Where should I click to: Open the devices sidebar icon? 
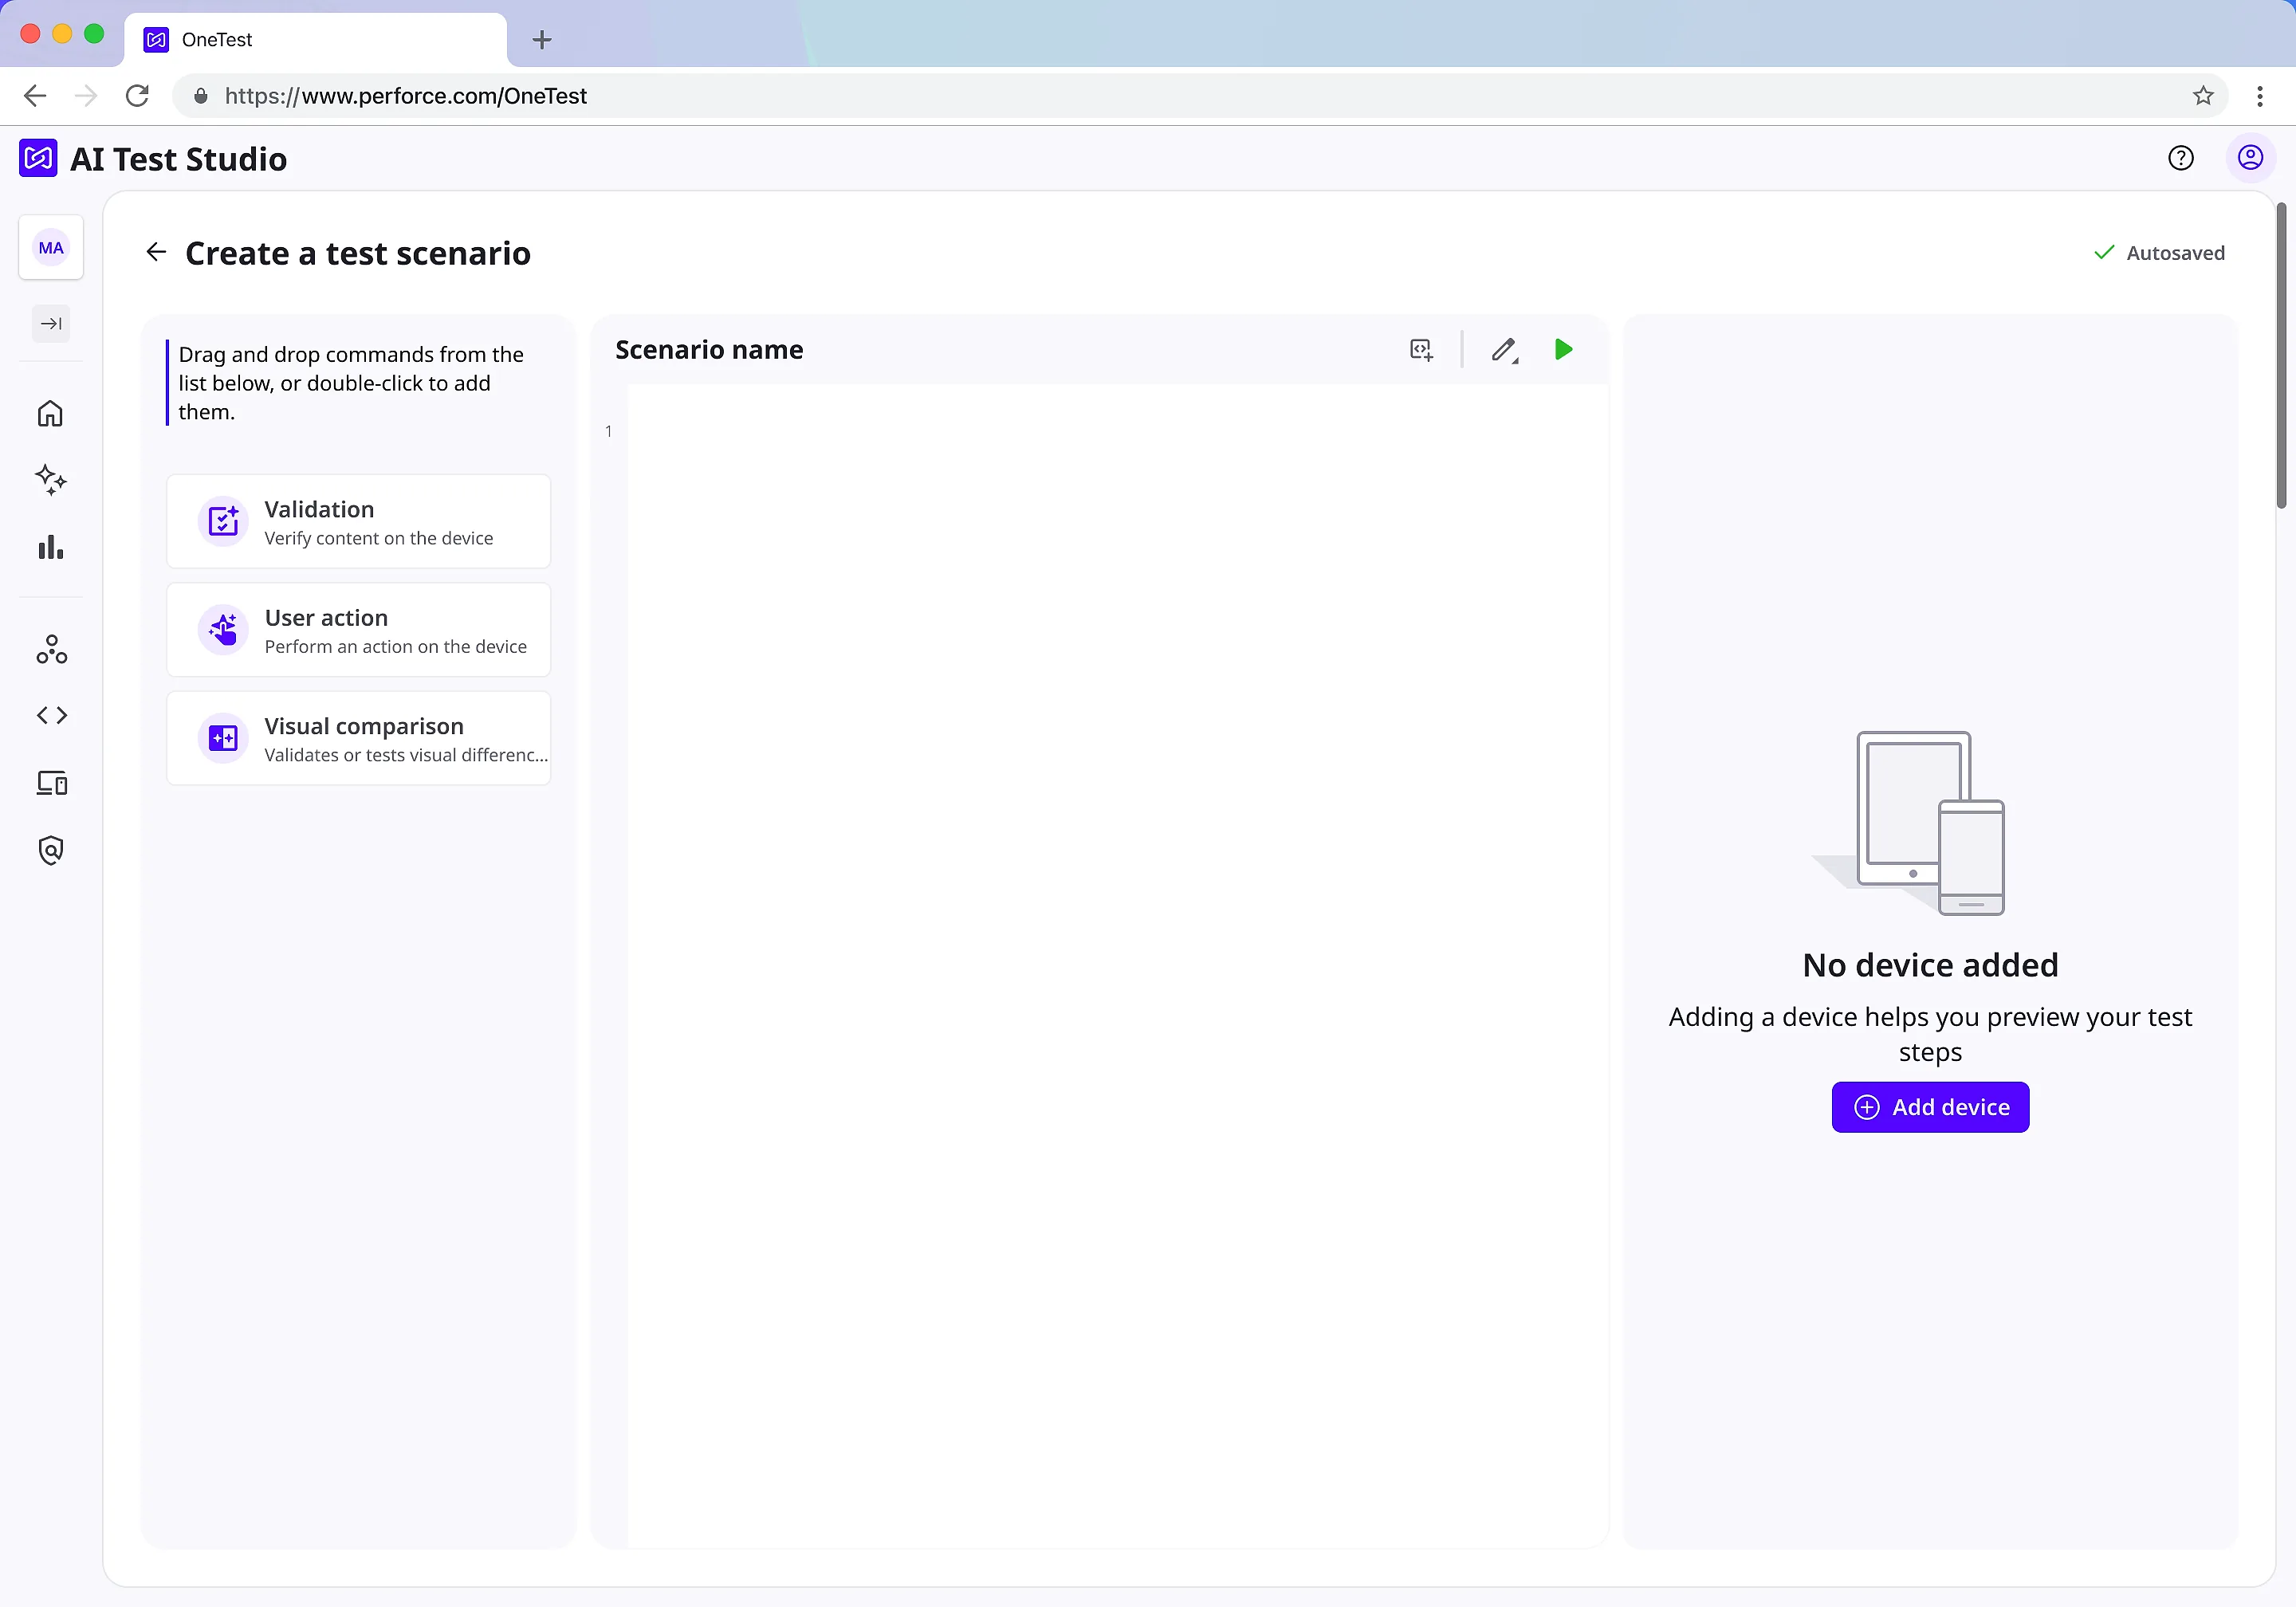(51, 783)
